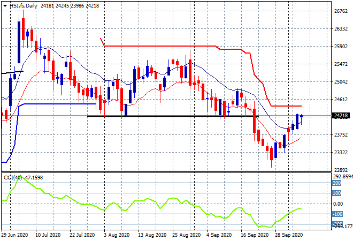This screenshot has width=353, height=241.
Task: Click the 23752 price scale label
Action: coord(341,135)
